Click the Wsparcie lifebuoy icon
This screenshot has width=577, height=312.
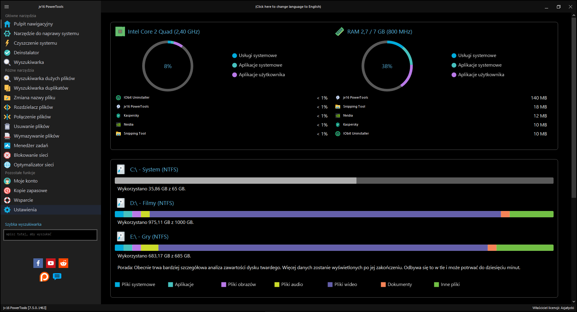pos(7,200)
